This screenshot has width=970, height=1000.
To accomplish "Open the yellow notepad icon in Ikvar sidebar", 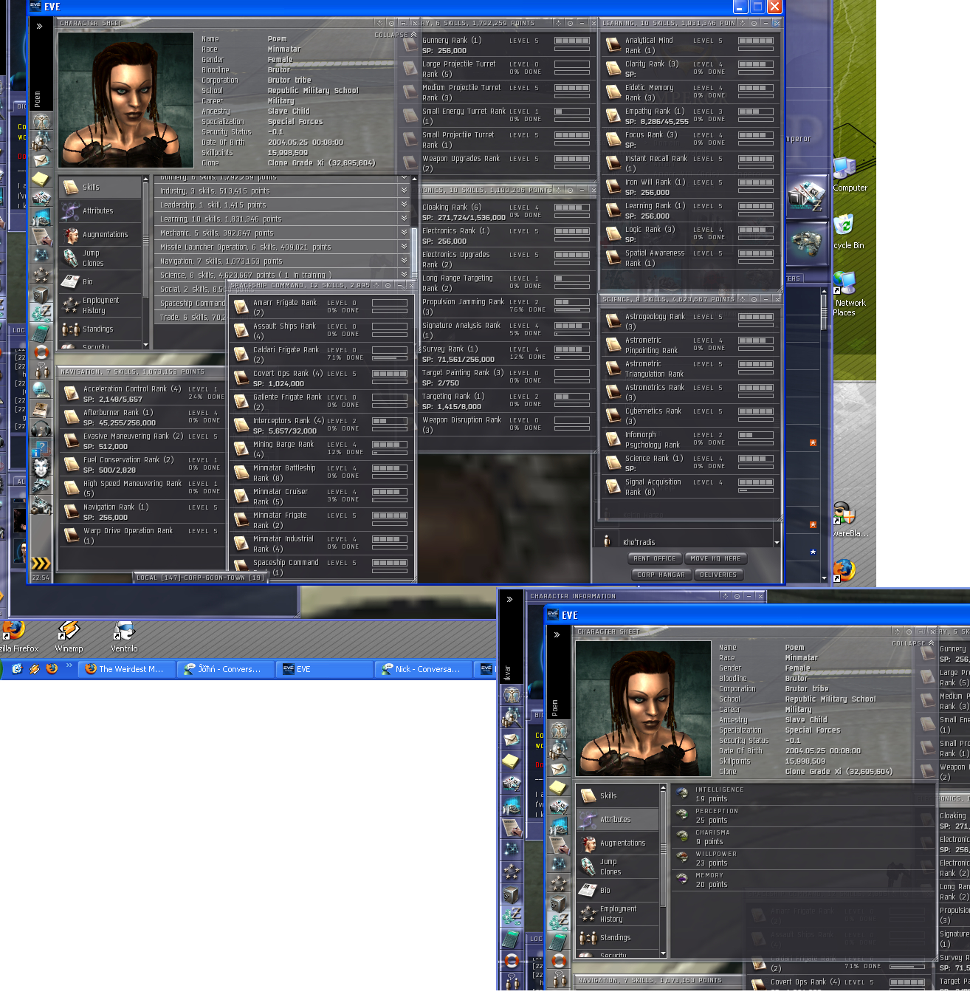I will click(512, 761).
